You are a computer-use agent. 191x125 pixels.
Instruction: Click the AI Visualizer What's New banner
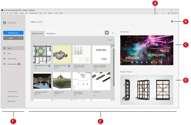(x=147, y=50)
